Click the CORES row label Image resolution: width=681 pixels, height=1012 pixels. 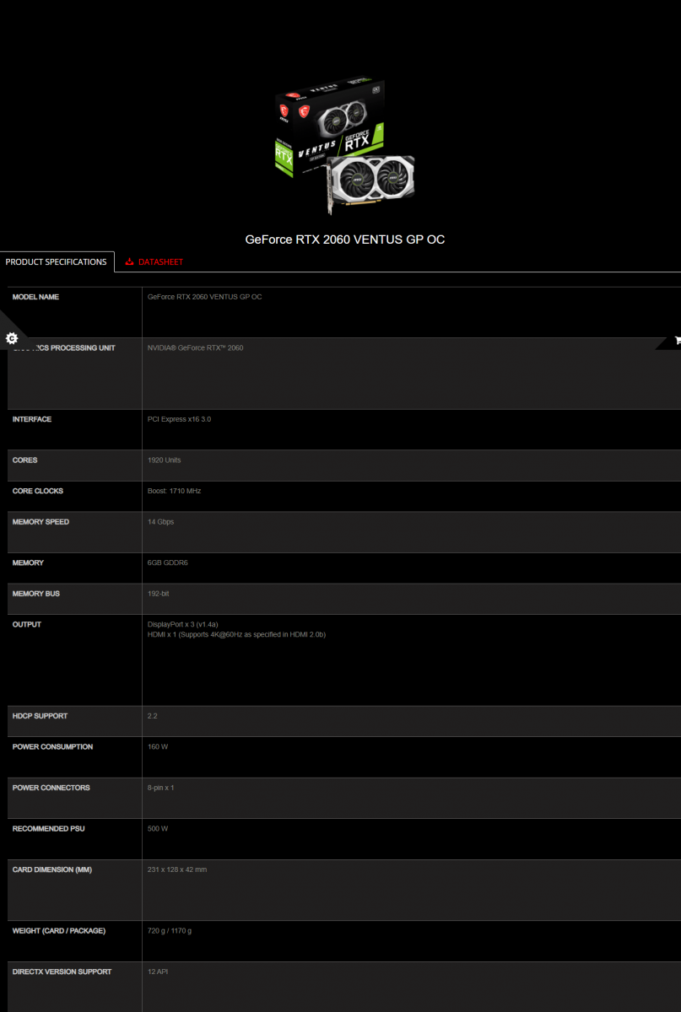click(x=25, y=460)
